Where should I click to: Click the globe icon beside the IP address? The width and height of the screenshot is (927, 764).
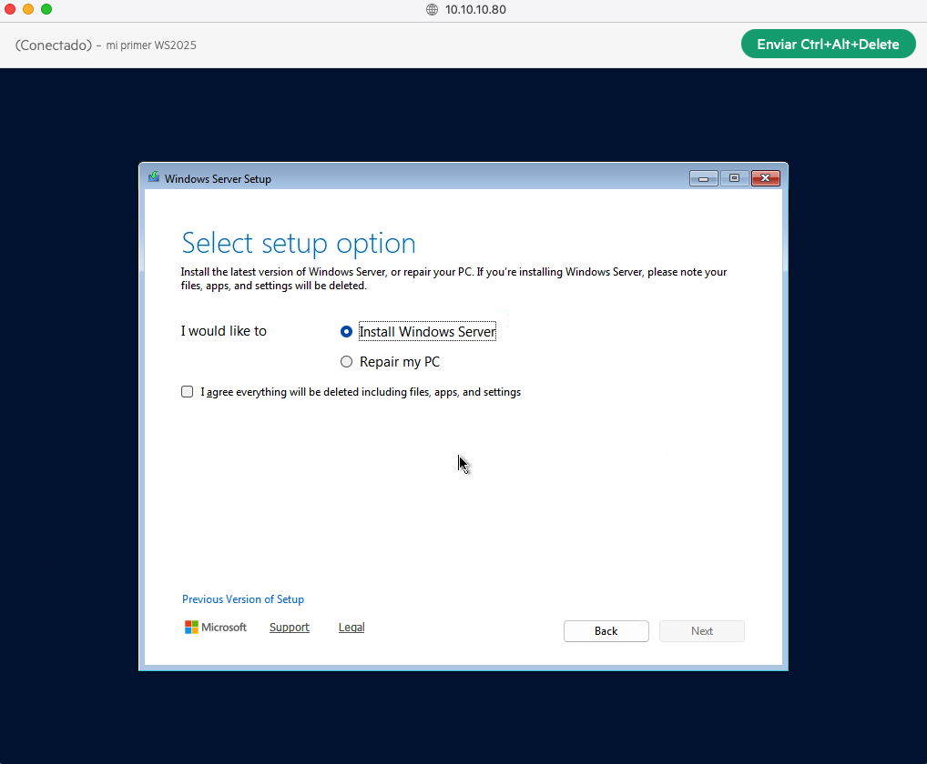pos(432,10)
